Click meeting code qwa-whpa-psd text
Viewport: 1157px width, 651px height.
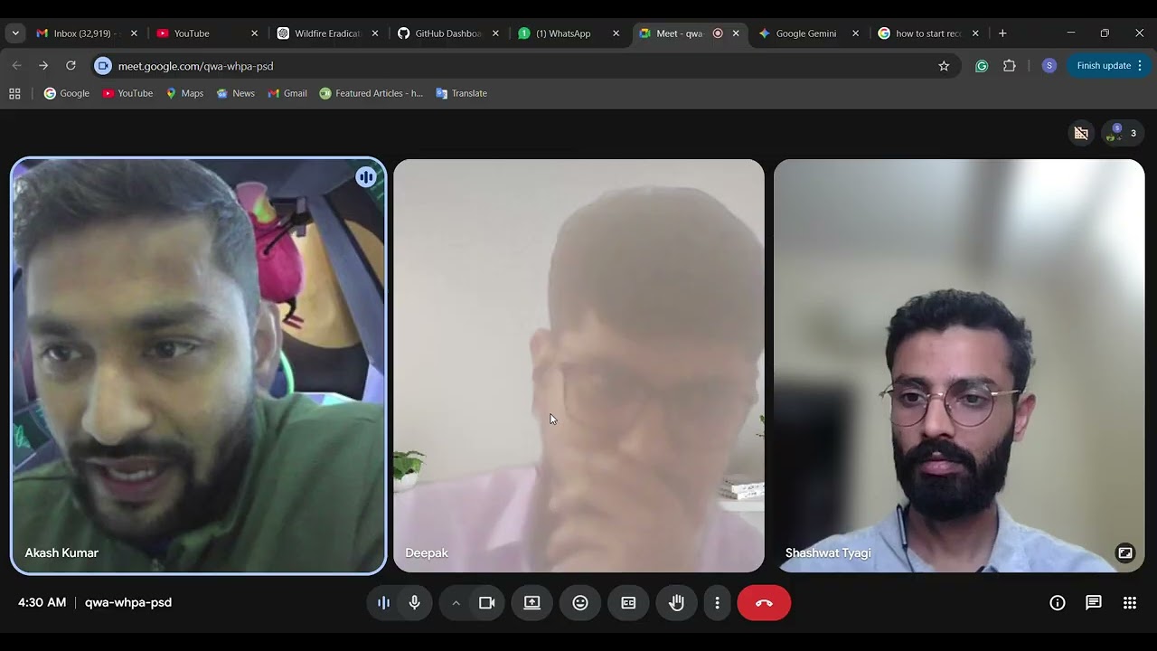pyautogui.click(x=128, y=602)
